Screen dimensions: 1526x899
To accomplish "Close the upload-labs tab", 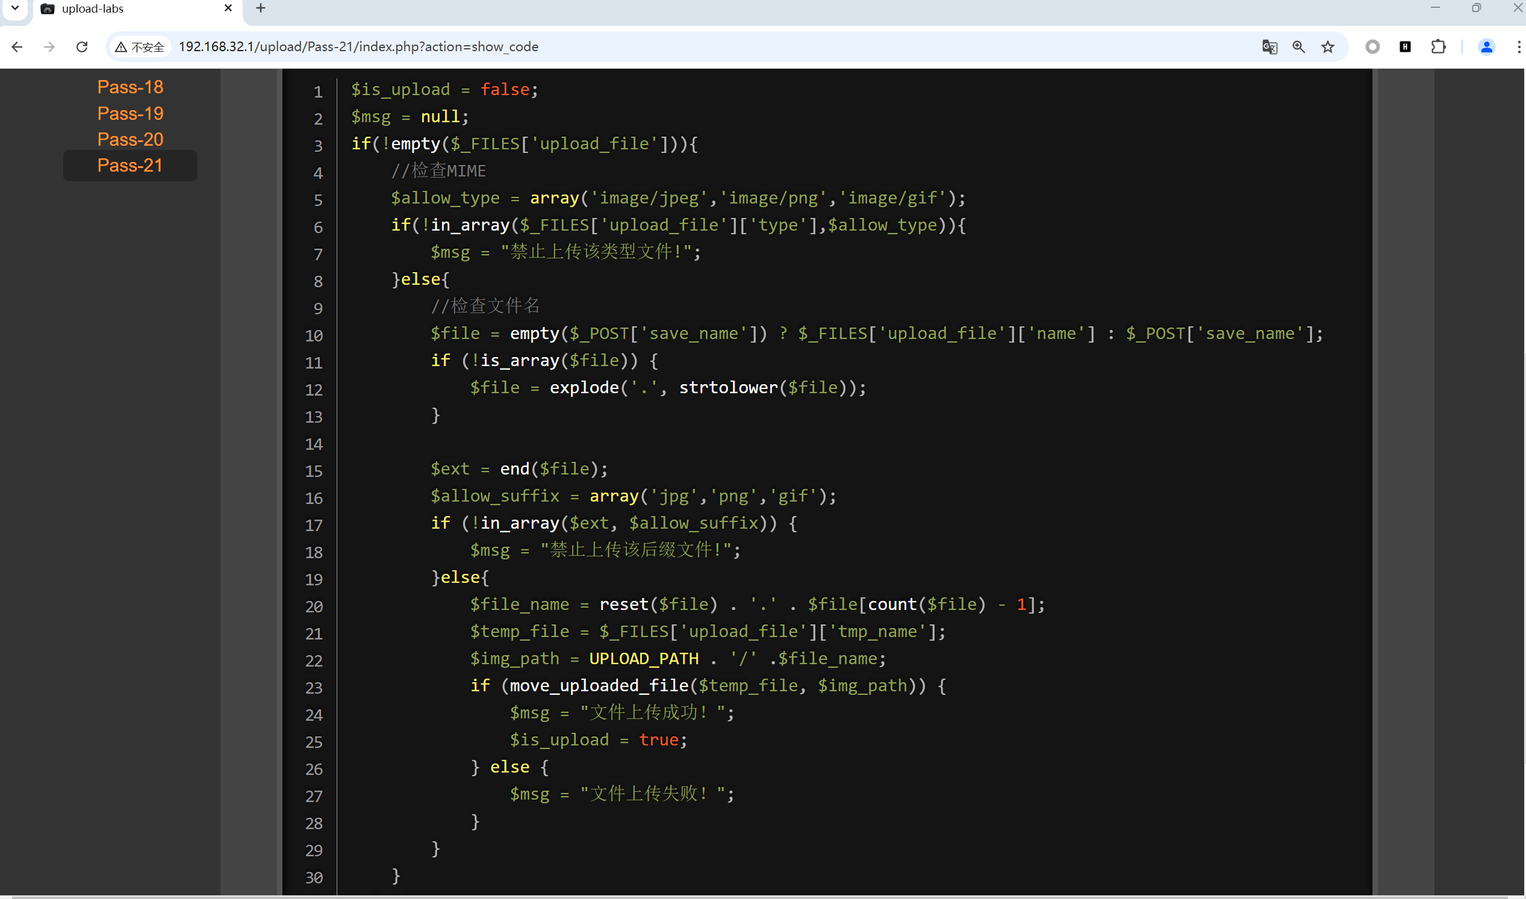I will click(x=228, y=8).
